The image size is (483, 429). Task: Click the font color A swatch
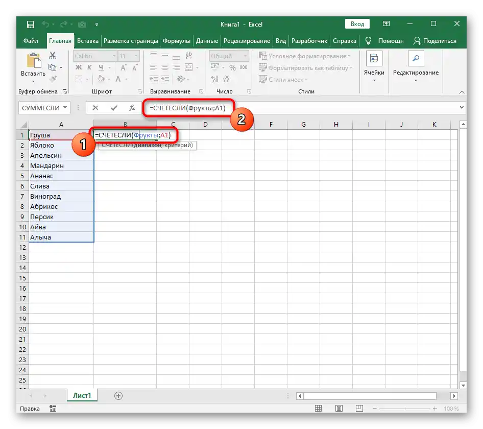tap(118, 79)
